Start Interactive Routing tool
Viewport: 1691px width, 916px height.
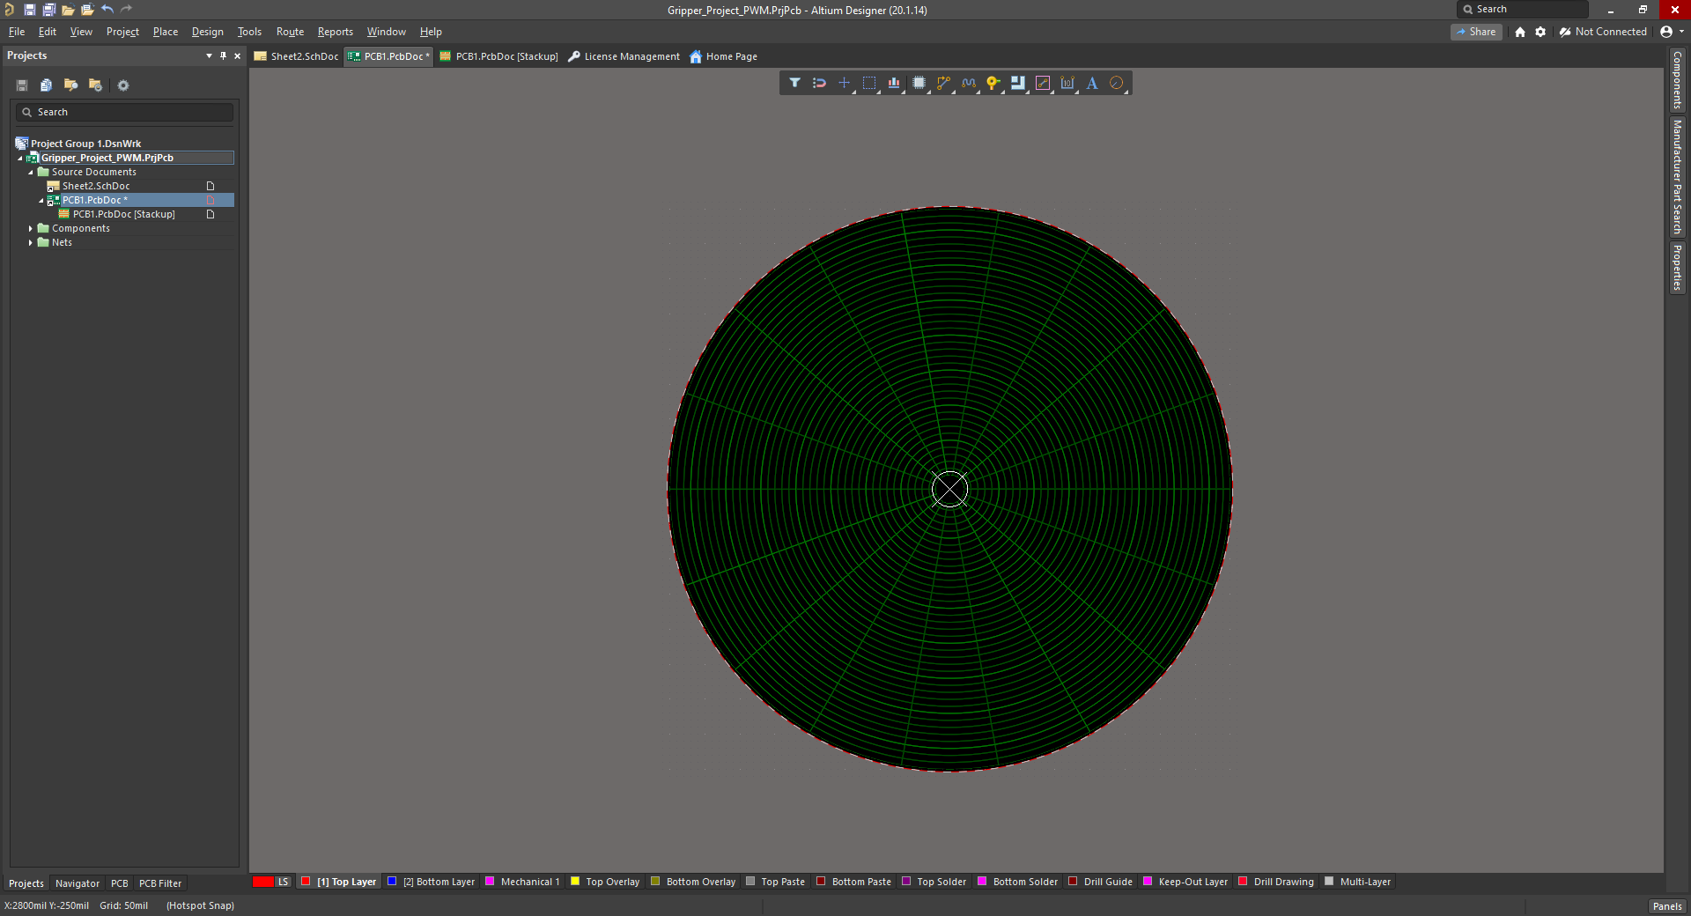pos(943,83)
